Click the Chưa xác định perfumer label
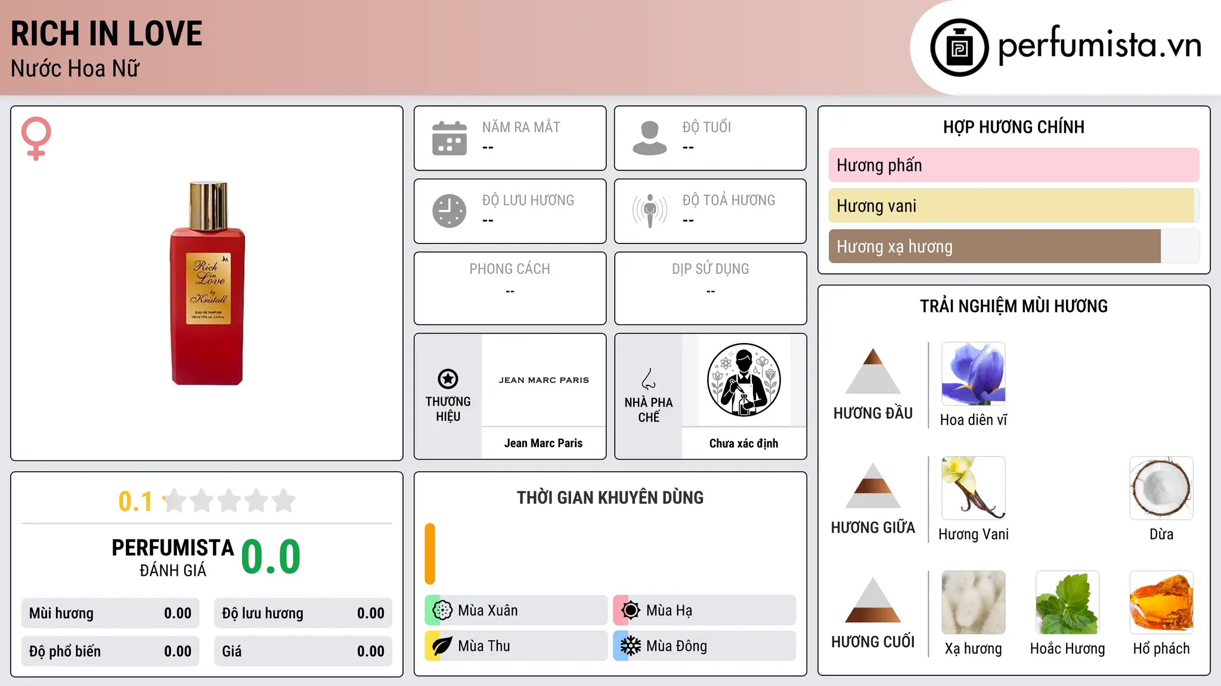The height and width of the screenshot is (686, 1221). (x=743, y=443)
